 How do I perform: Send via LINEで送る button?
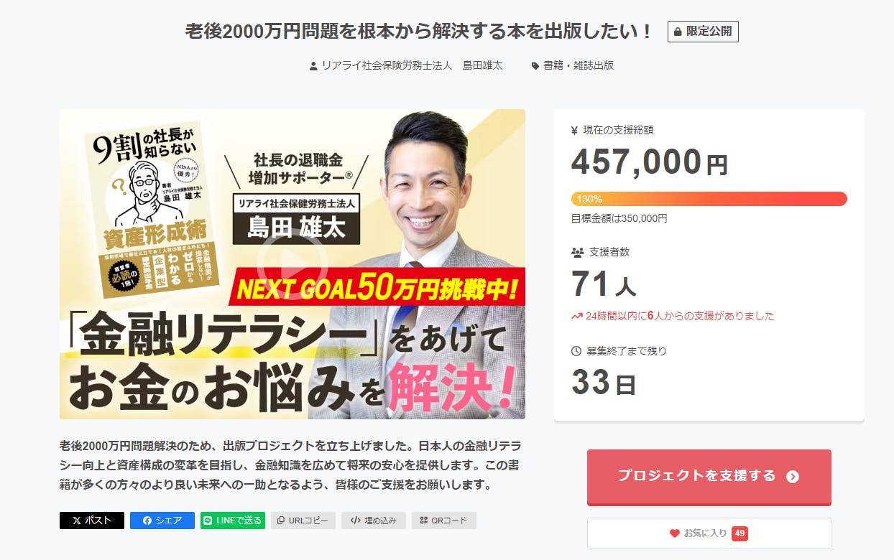(233, 521)
